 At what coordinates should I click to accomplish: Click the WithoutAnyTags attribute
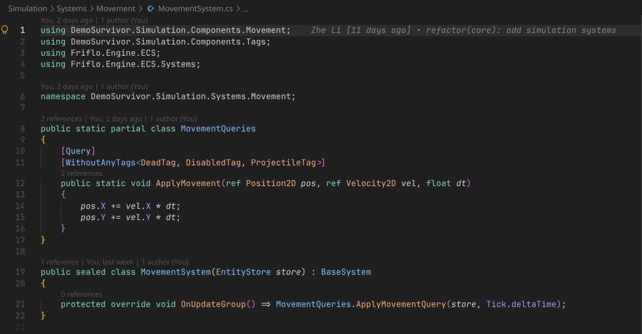tap(100, 162)
